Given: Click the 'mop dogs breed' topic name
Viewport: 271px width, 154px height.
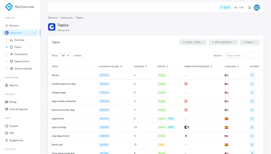Looking at the screenshot, I should [x=60, y=136].
